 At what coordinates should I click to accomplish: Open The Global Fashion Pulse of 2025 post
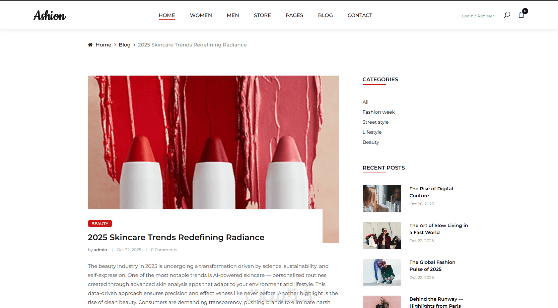[x=432, y=266]
